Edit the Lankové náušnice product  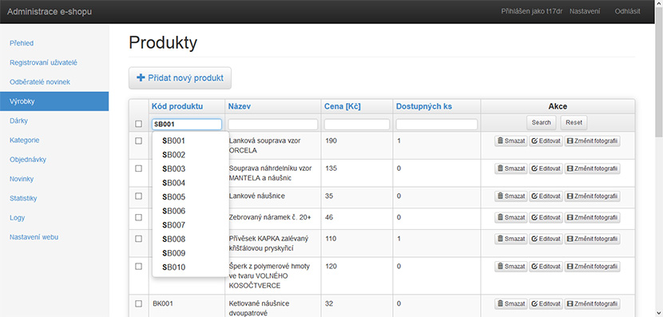[x=546, y=196]
